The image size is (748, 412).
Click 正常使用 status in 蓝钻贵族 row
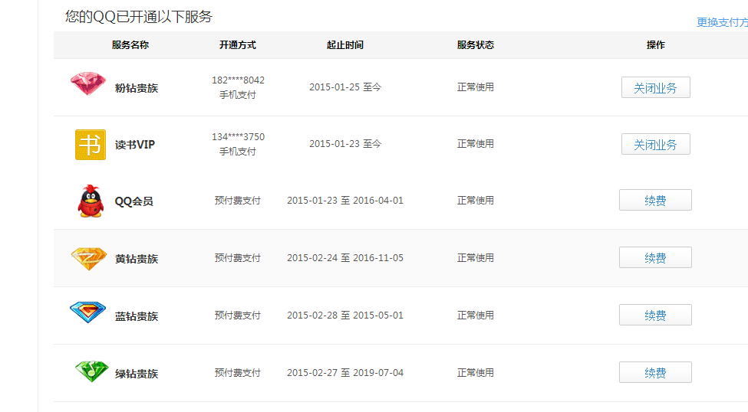pos(475,316)
